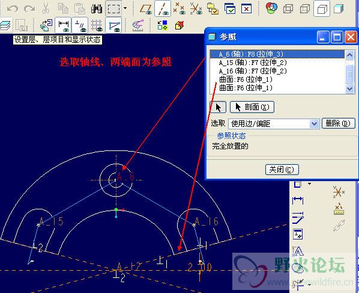
Task: Click the yellow cube with red X icon
Action: 179,25
